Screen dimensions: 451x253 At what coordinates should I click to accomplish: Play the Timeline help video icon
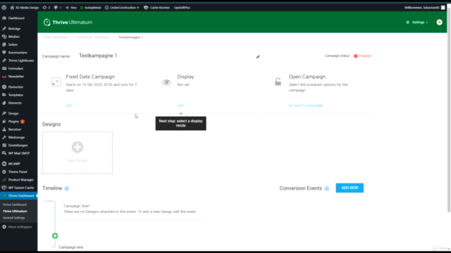(x=67, y=188)
